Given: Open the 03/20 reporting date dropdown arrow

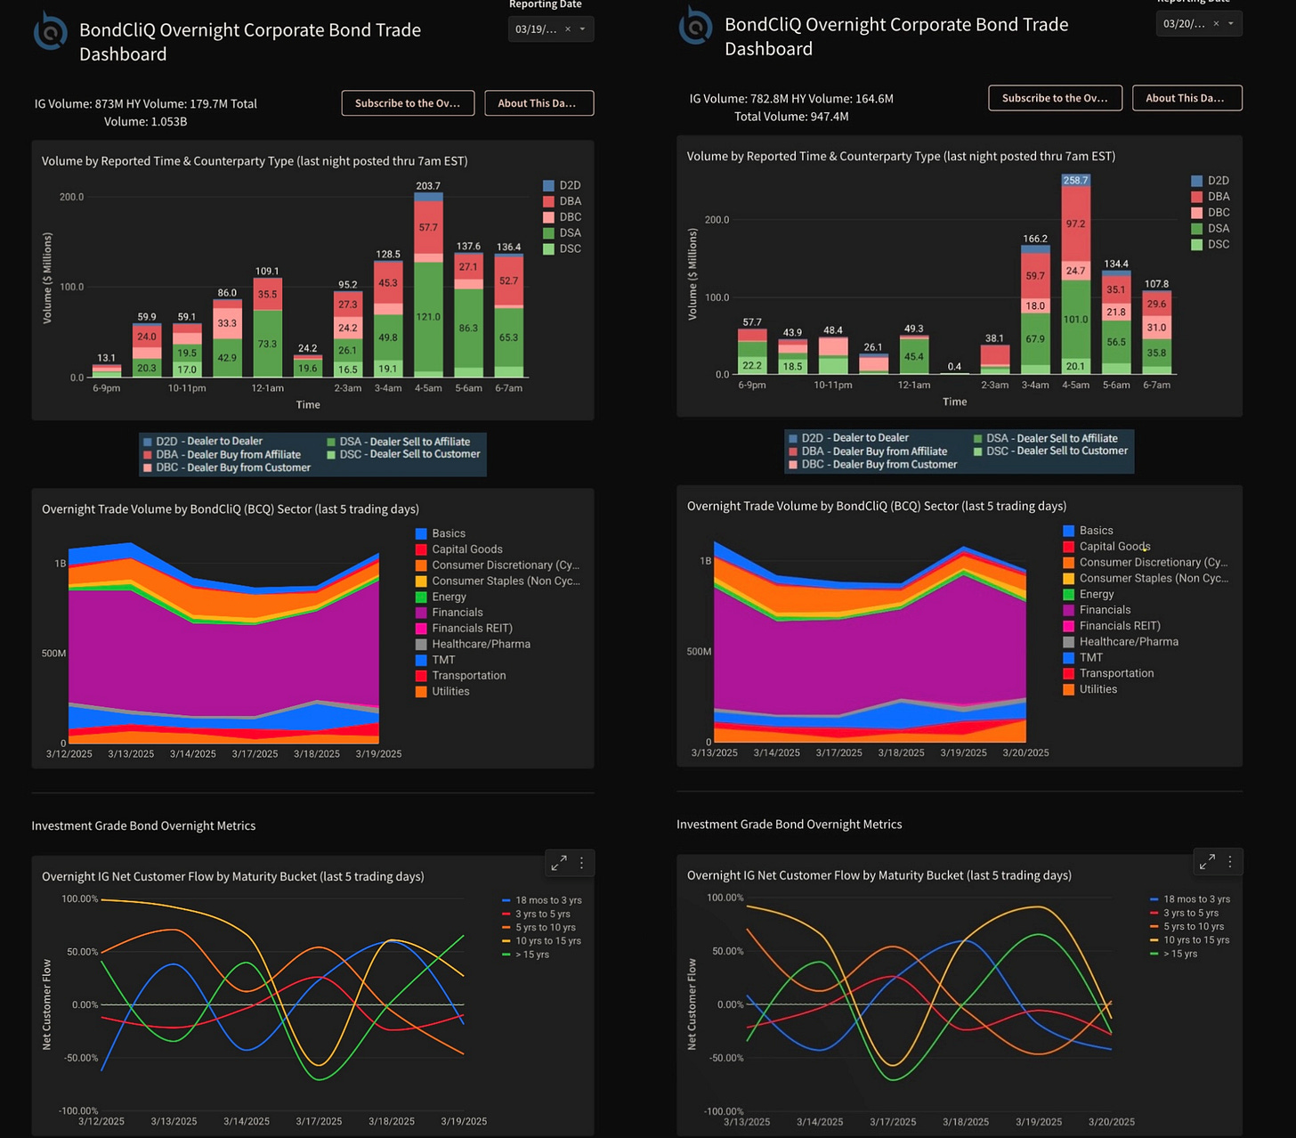Looking at the screenshot, I should pyautogui.click(x=1231, y=24).
